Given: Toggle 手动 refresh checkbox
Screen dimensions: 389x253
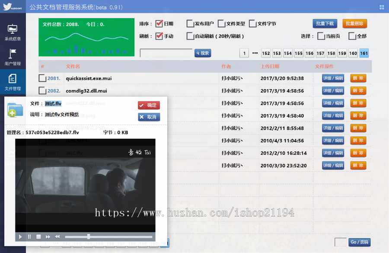Looking at the screenshot, I should pyautogui.click(x=159, y=36).
